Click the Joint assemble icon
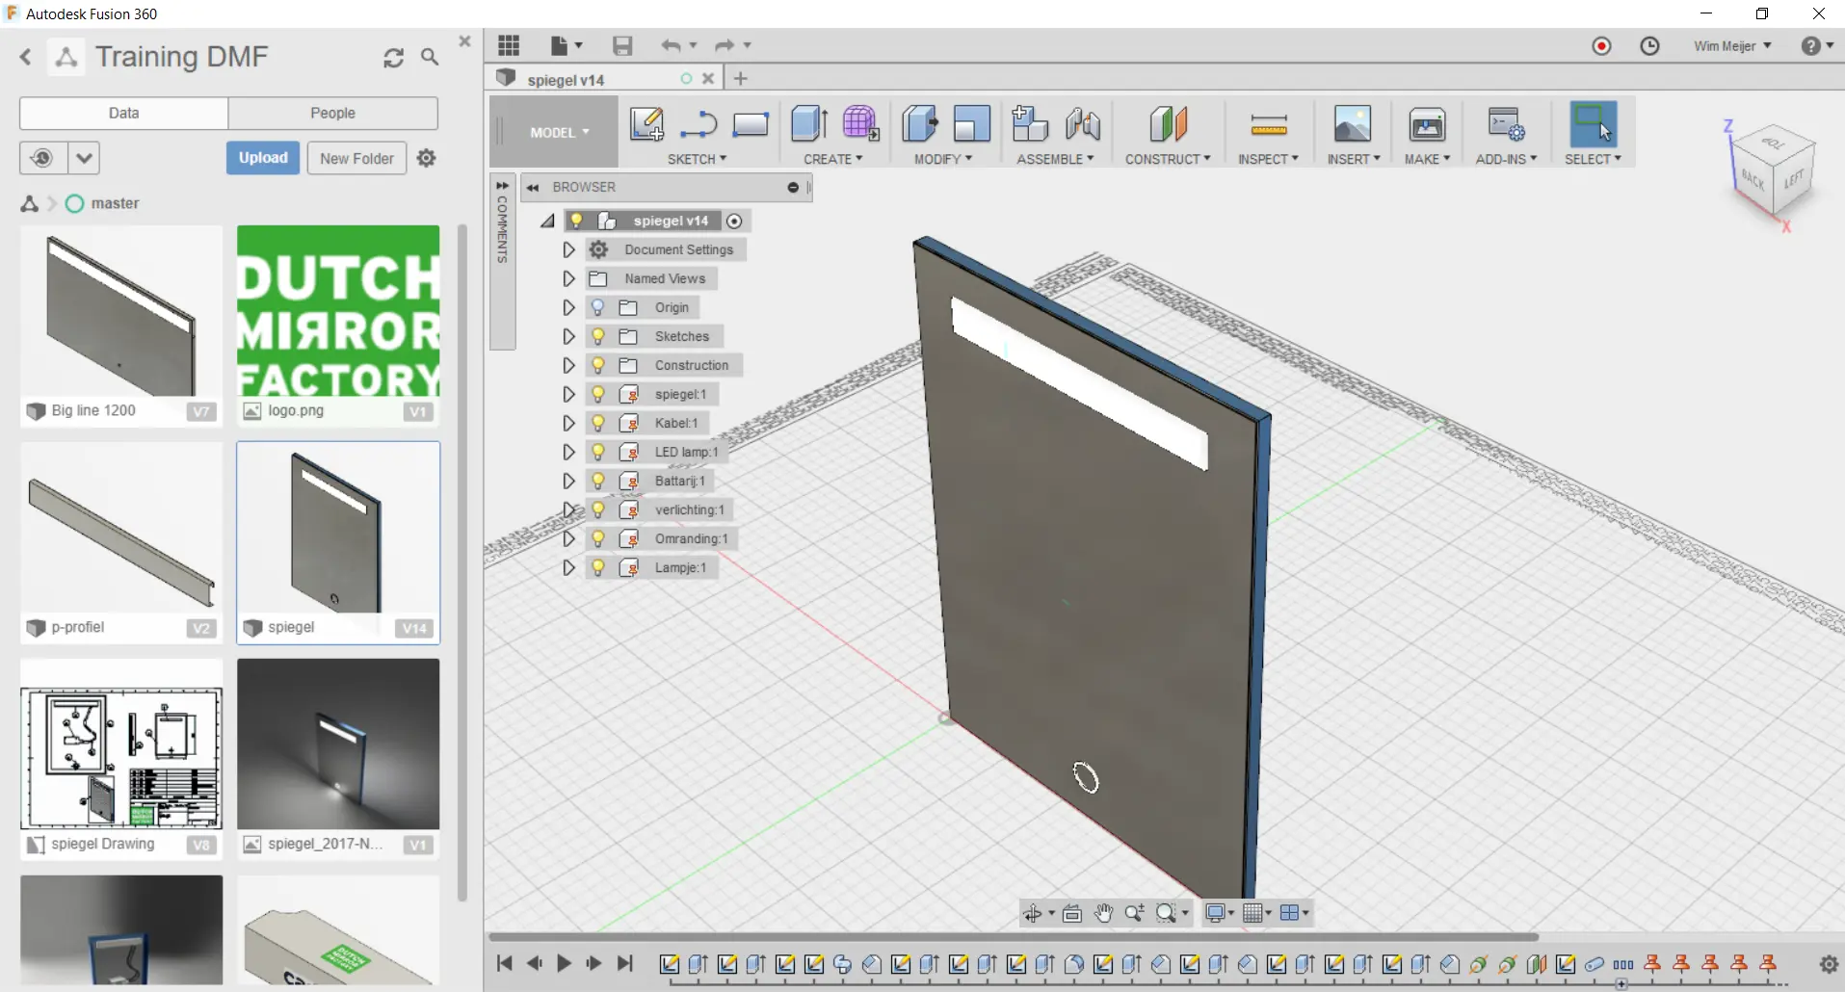This screenshot has width=1845, height=992. (x=1083, y=124)
